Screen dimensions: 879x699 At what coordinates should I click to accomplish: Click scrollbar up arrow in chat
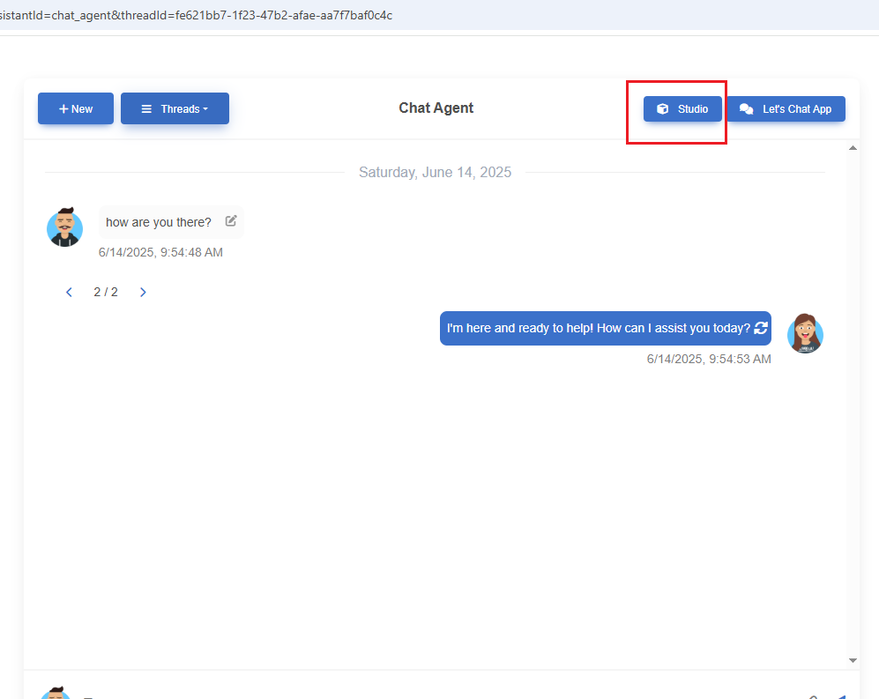(x=853, y=148)
